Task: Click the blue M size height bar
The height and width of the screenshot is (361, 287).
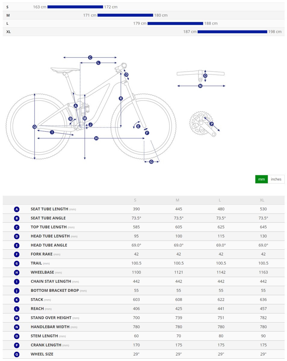Action: [125, 15]
